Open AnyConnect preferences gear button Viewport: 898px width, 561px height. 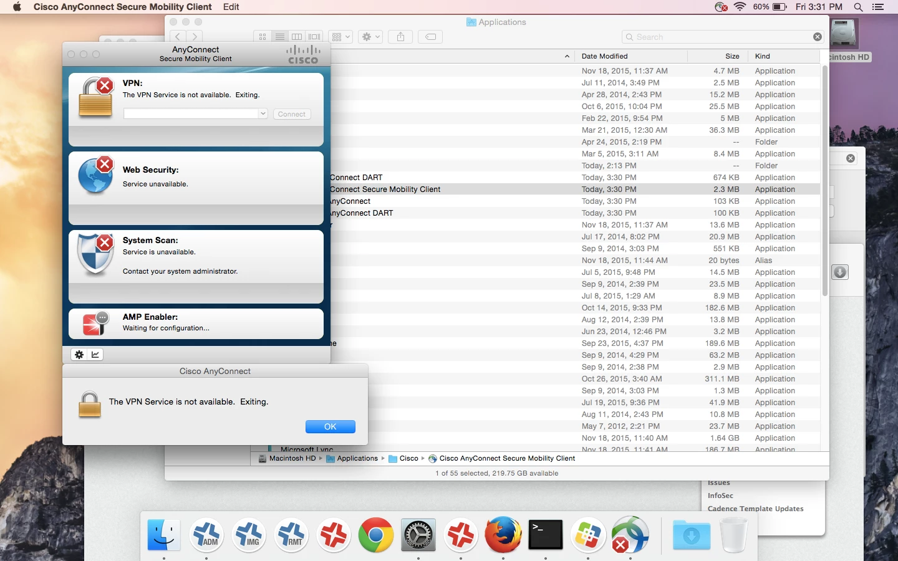(79, 355)
